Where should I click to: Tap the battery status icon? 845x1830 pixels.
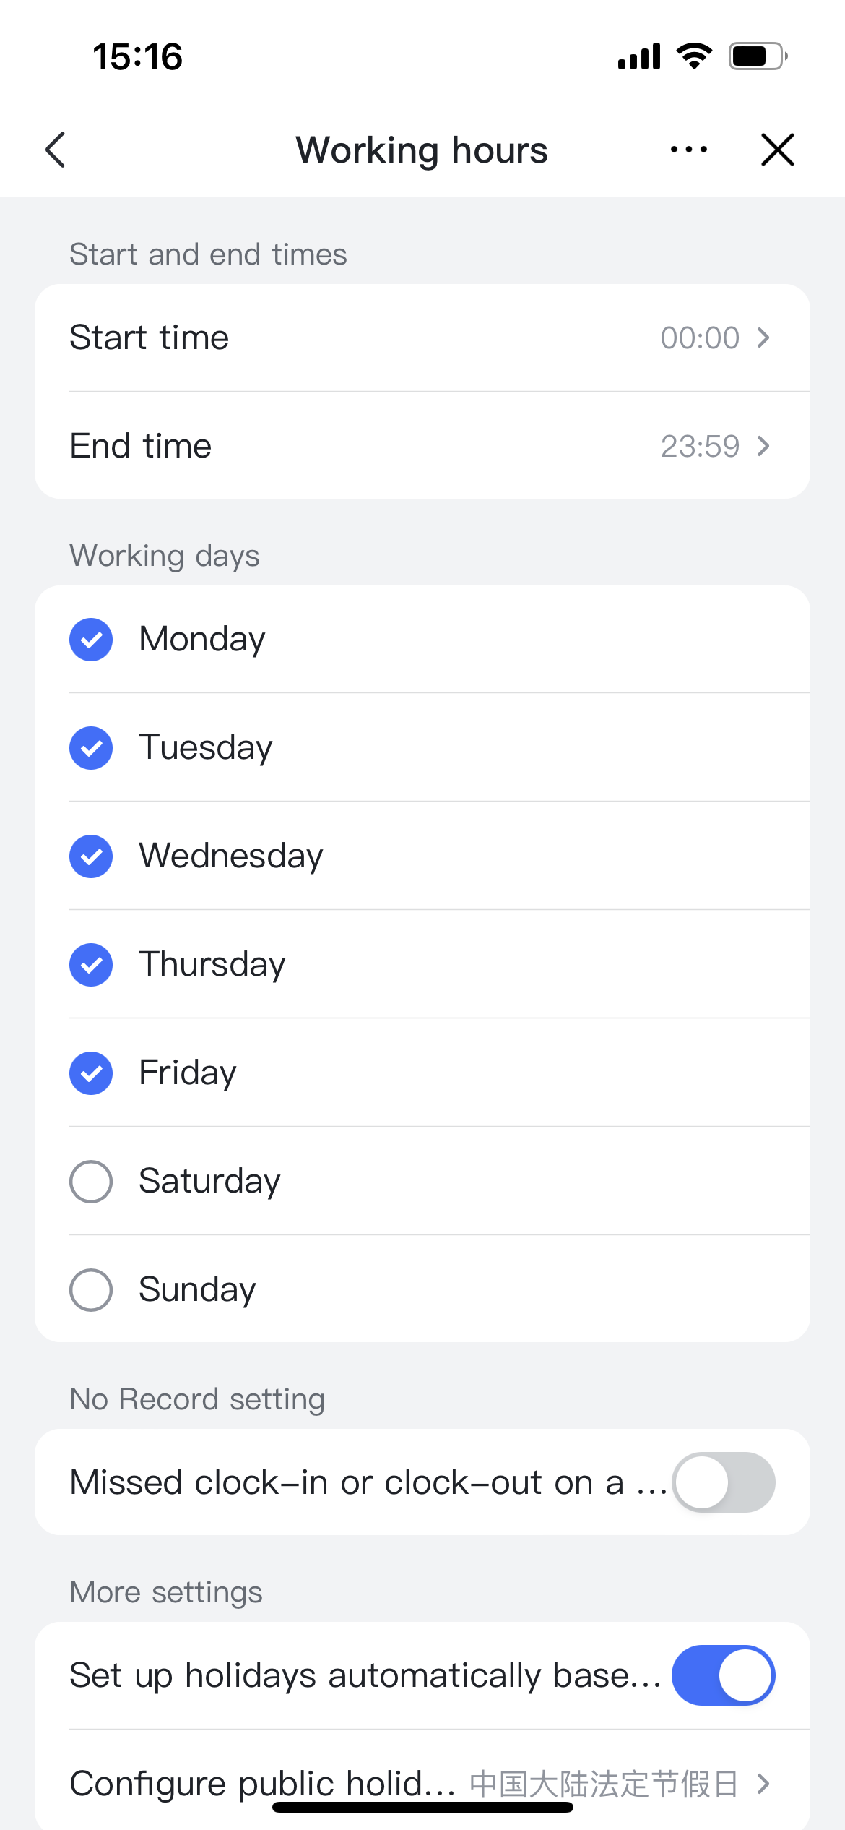click(x=757, y=56)
